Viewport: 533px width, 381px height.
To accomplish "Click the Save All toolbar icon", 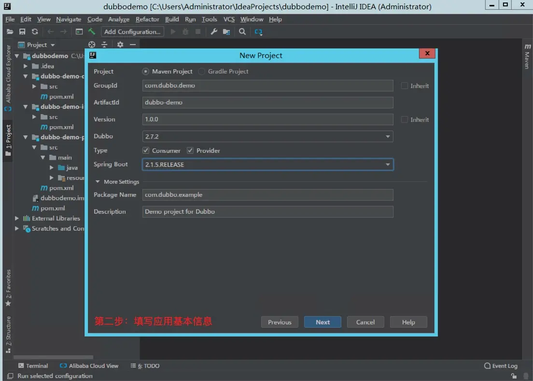I will tap(22, 31).
